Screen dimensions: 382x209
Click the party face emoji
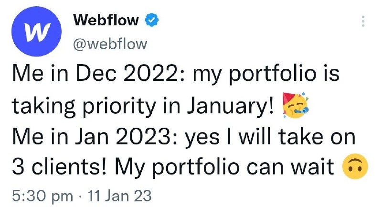tap(296, 105)
